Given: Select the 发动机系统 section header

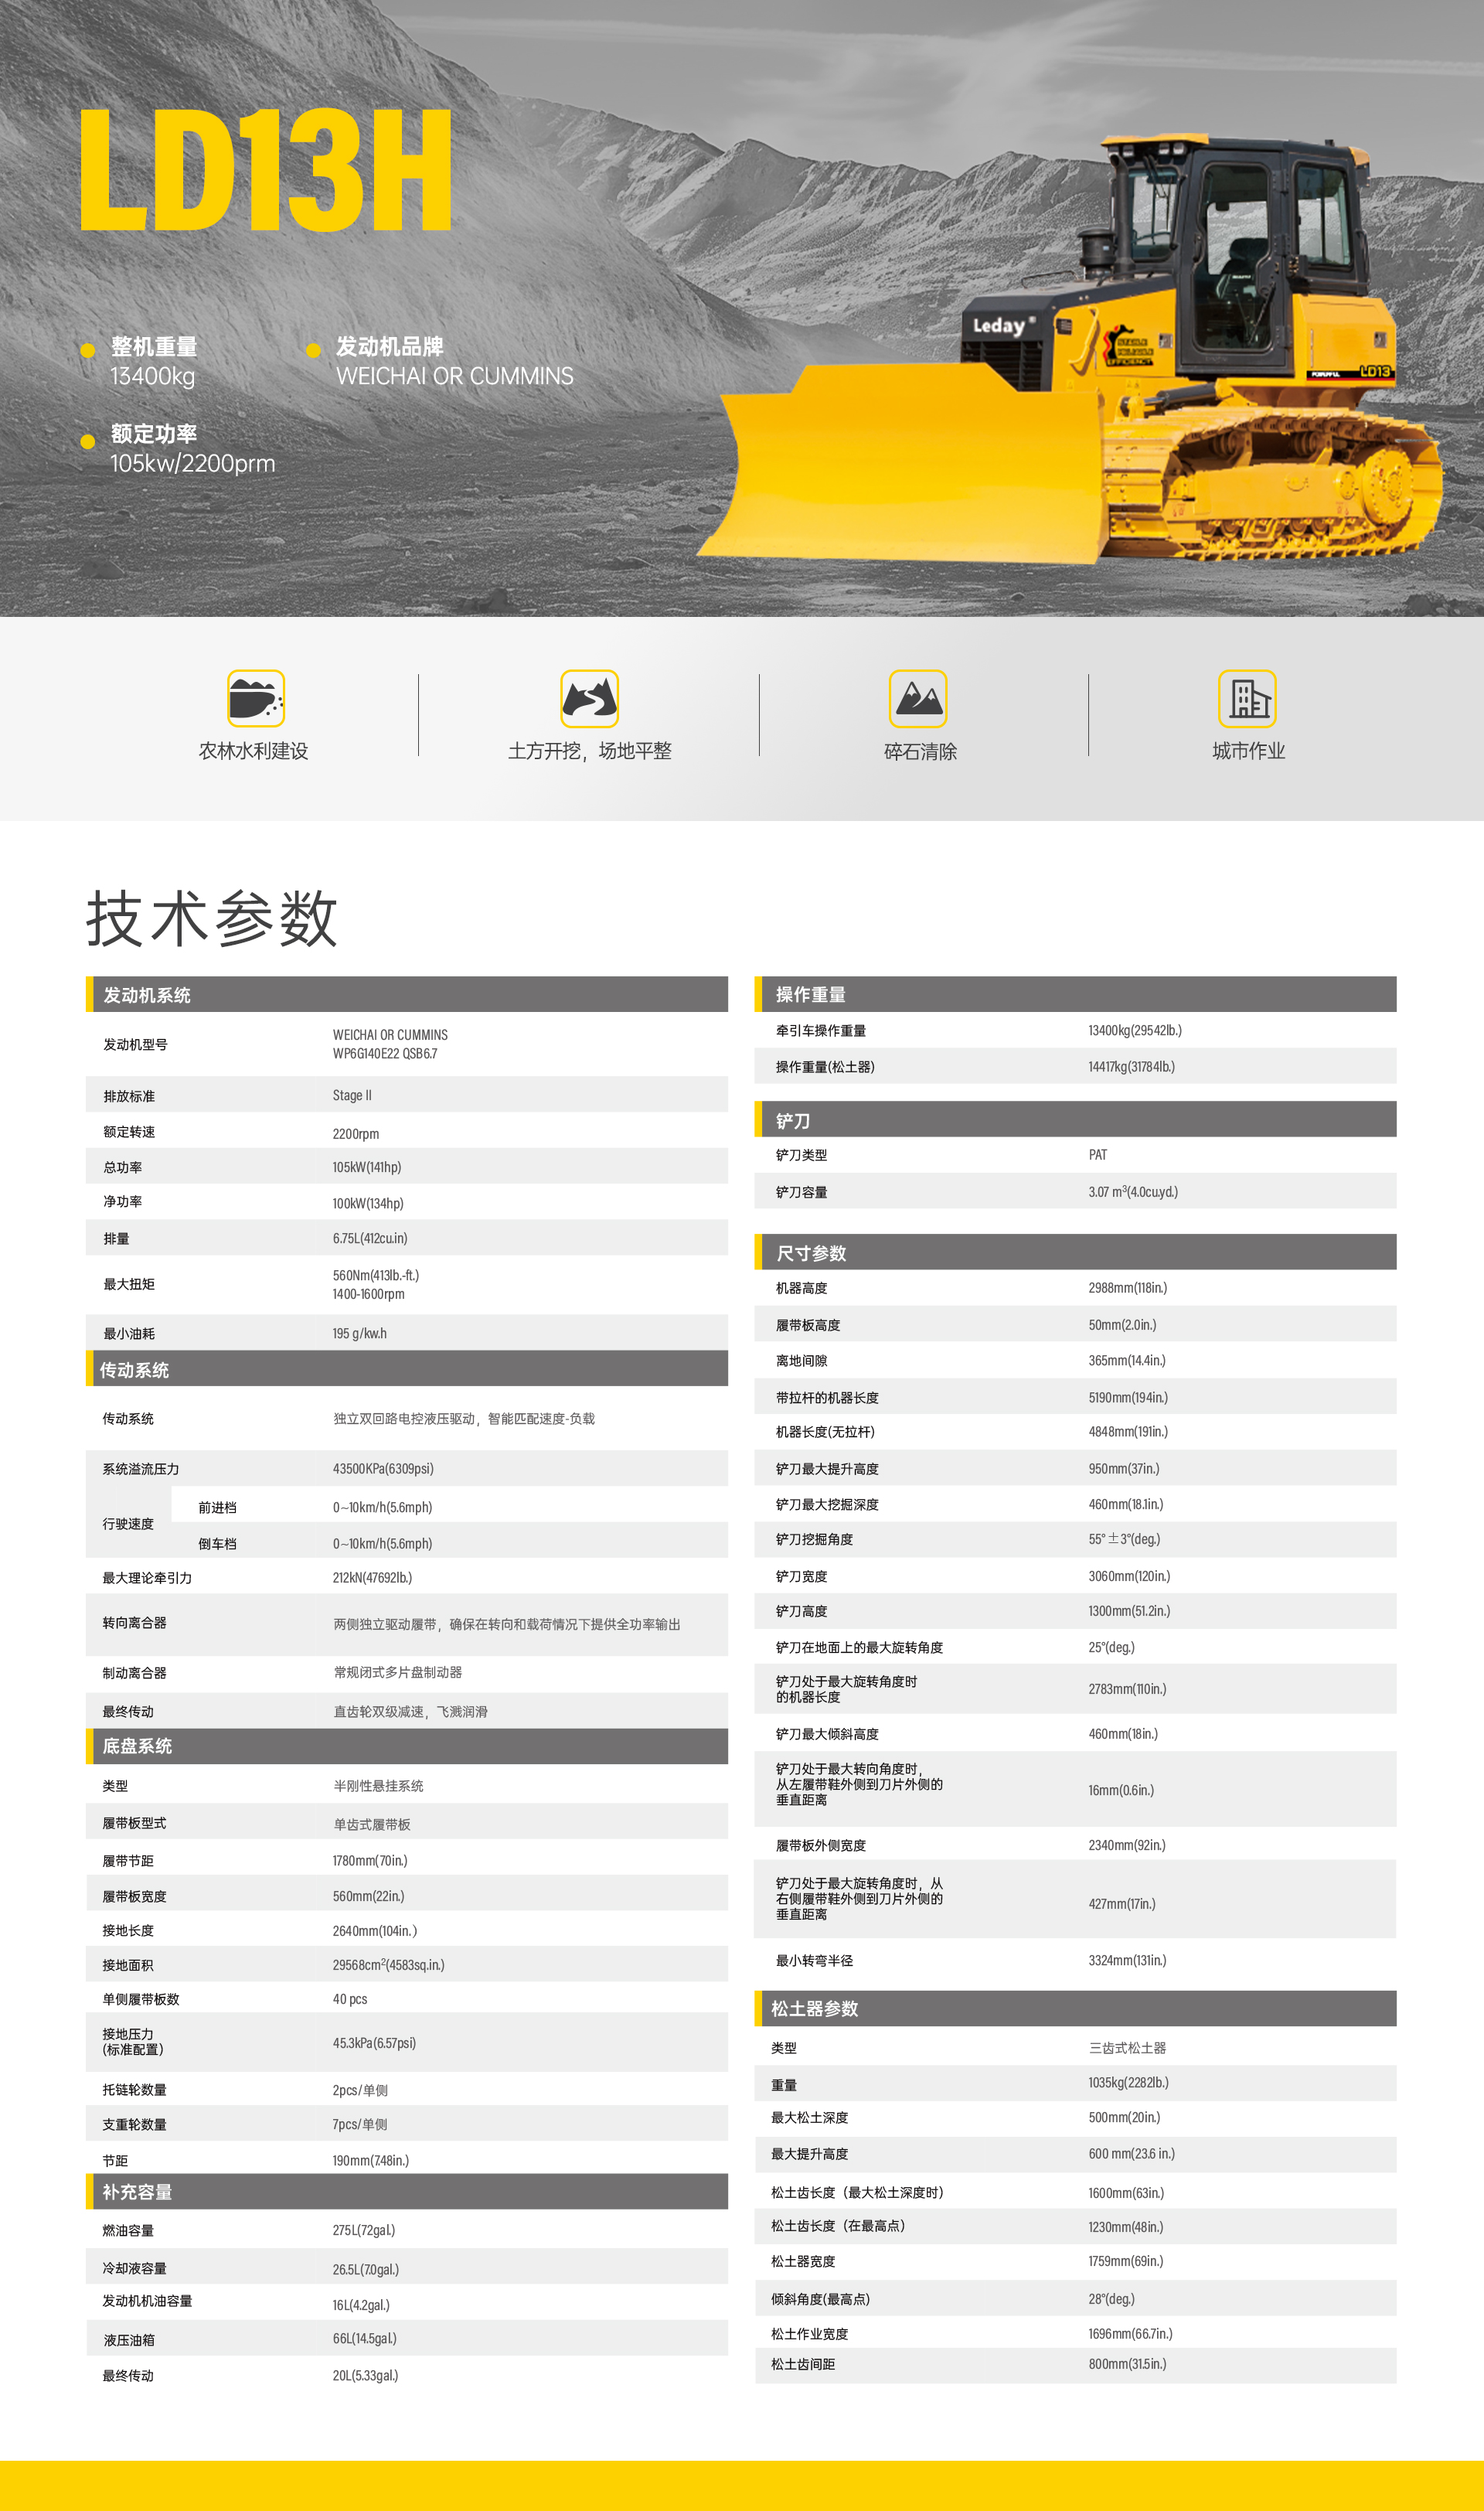Looking at the screenshot, I should (x=147, y=995).
